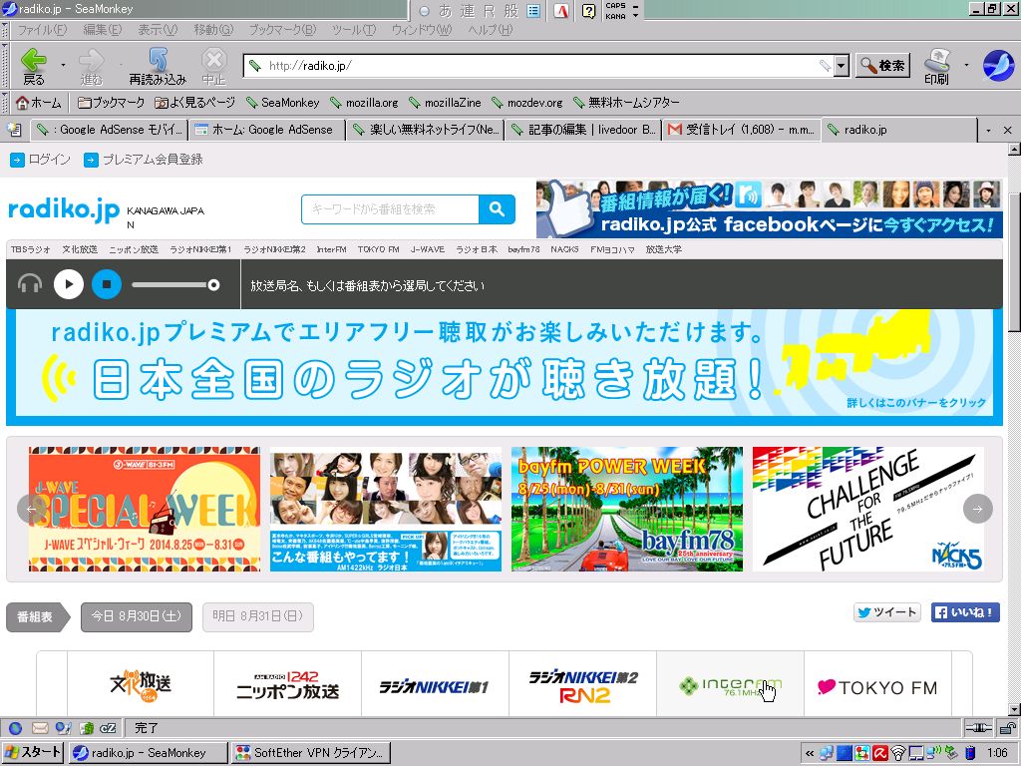
Task: Switch to the Home: Google AdSense tab
Action: point(267,130)
